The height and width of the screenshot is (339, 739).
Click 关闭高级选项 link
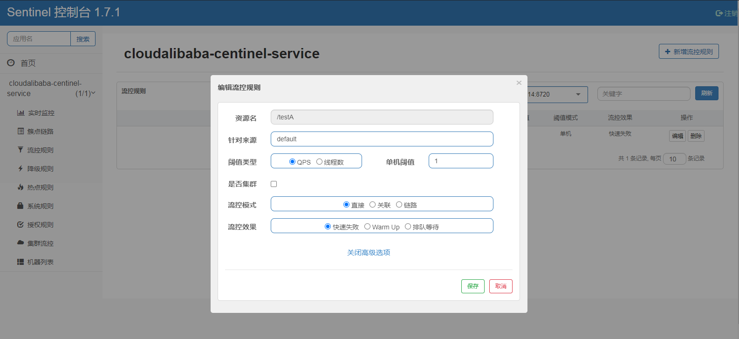point(369,252)
